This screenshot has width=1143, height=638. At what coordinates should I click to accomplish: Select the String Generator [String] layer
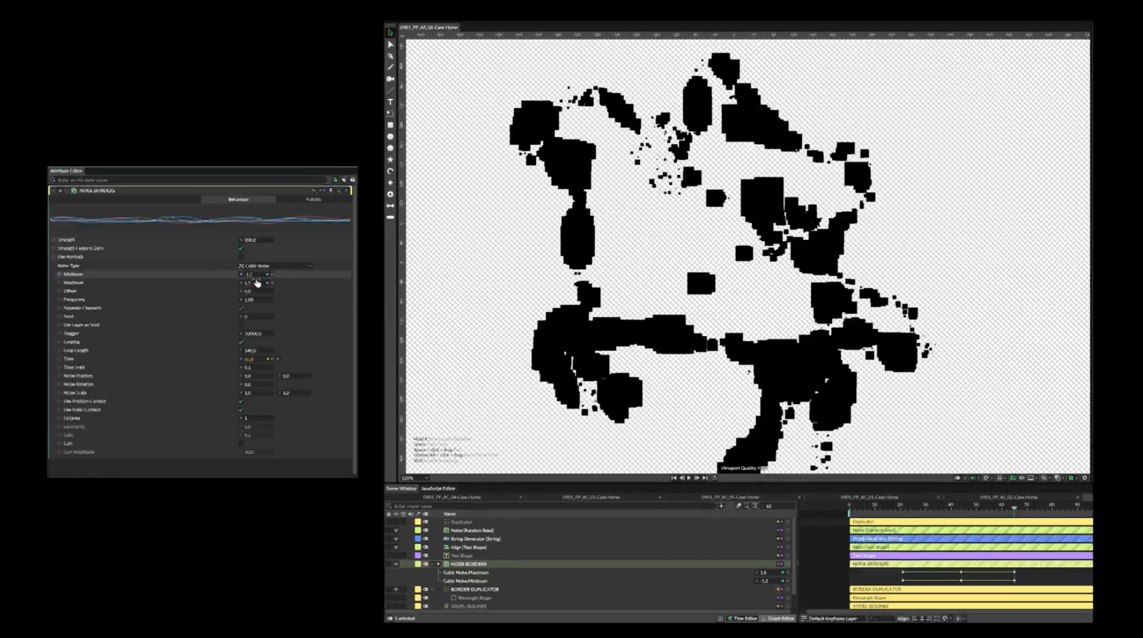coord(475,539)
